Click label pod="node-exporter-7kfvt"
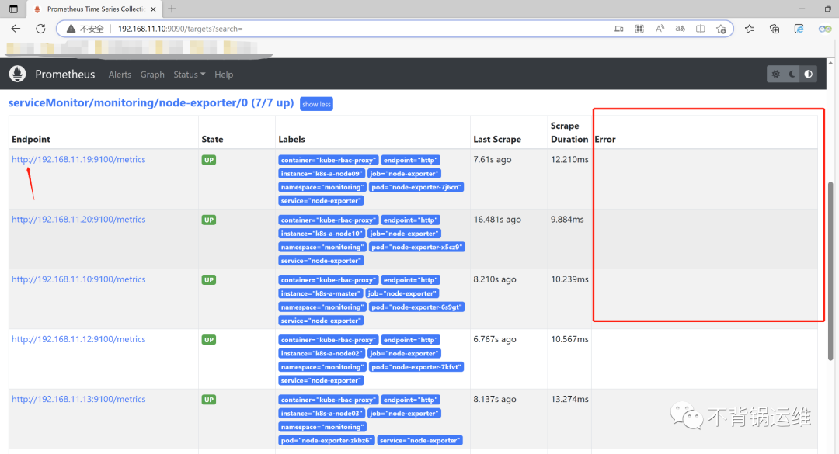This screenshot has width=839, height=454. tap(416, 367)
